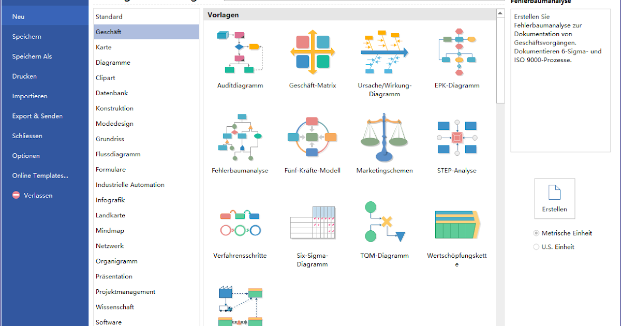Switch to U.S. Einheit units

536,247
